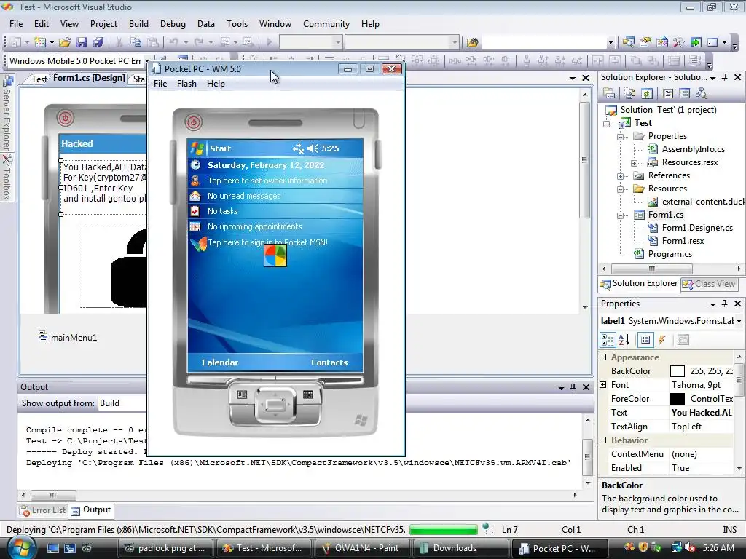Image resolution: width=746 pixels, height=559 pixels.
Task: Click the Command Window toolbar icon
Action: [712, 43]
